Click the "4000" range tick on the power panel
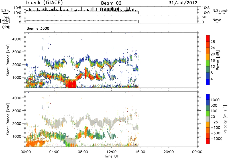 pos(17,39)
